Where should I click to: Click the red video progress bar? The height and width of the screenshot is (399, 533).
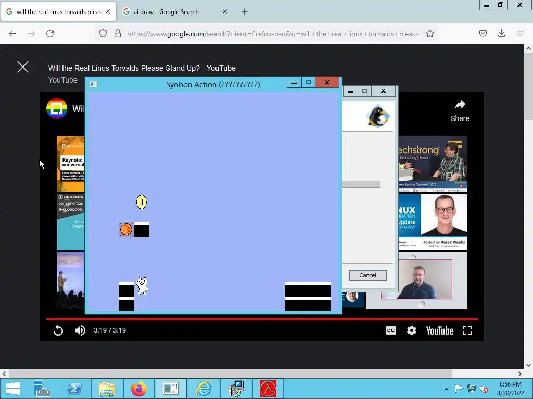(x=262, y=319)
